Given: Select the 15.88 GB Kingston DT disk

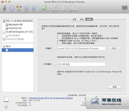Looking at the screenshot, I should [x=18, y=32].
